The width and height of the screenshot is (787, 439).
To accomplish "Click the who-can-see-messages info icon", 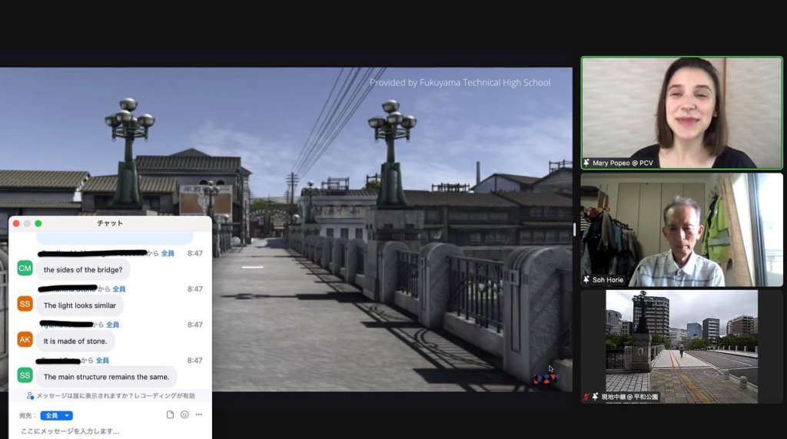I will [30, 396].
